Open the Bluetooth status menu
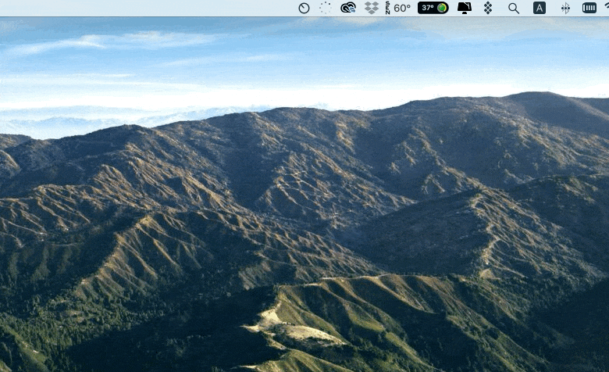This screenshot has width=609, height=372. pyautogui.click(x=565, y=8)
